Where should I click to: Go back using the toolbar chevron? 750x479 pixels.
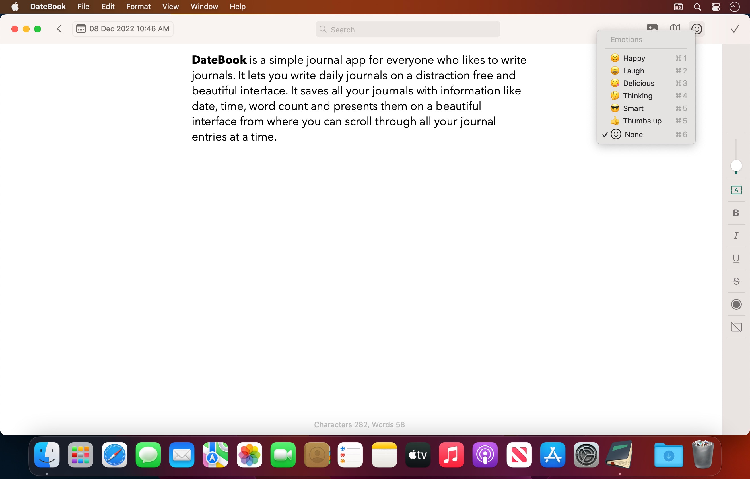click(x=59, y=29)
